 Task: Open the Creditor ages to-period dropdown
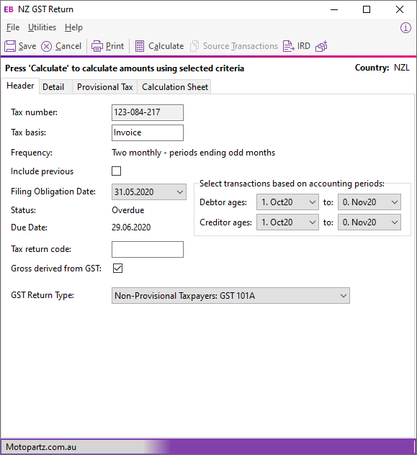coord(369,222)
